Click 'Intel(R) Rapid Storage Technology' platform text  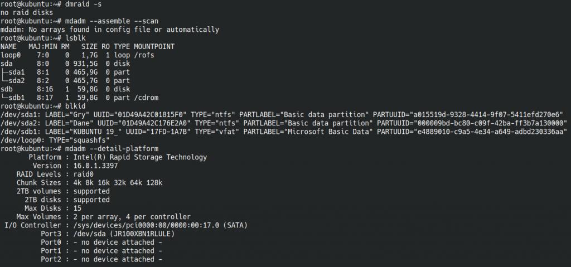pyautogui.click(x=141, y=157)
